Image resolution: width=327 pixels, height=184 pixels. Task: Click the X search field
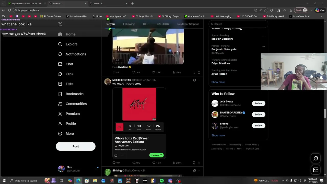(x=238, y=24)
